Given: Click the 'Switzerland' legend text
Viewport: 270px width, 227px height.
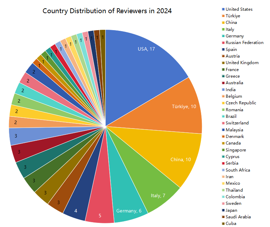Looking at the screenshot, I should point(237,123).
